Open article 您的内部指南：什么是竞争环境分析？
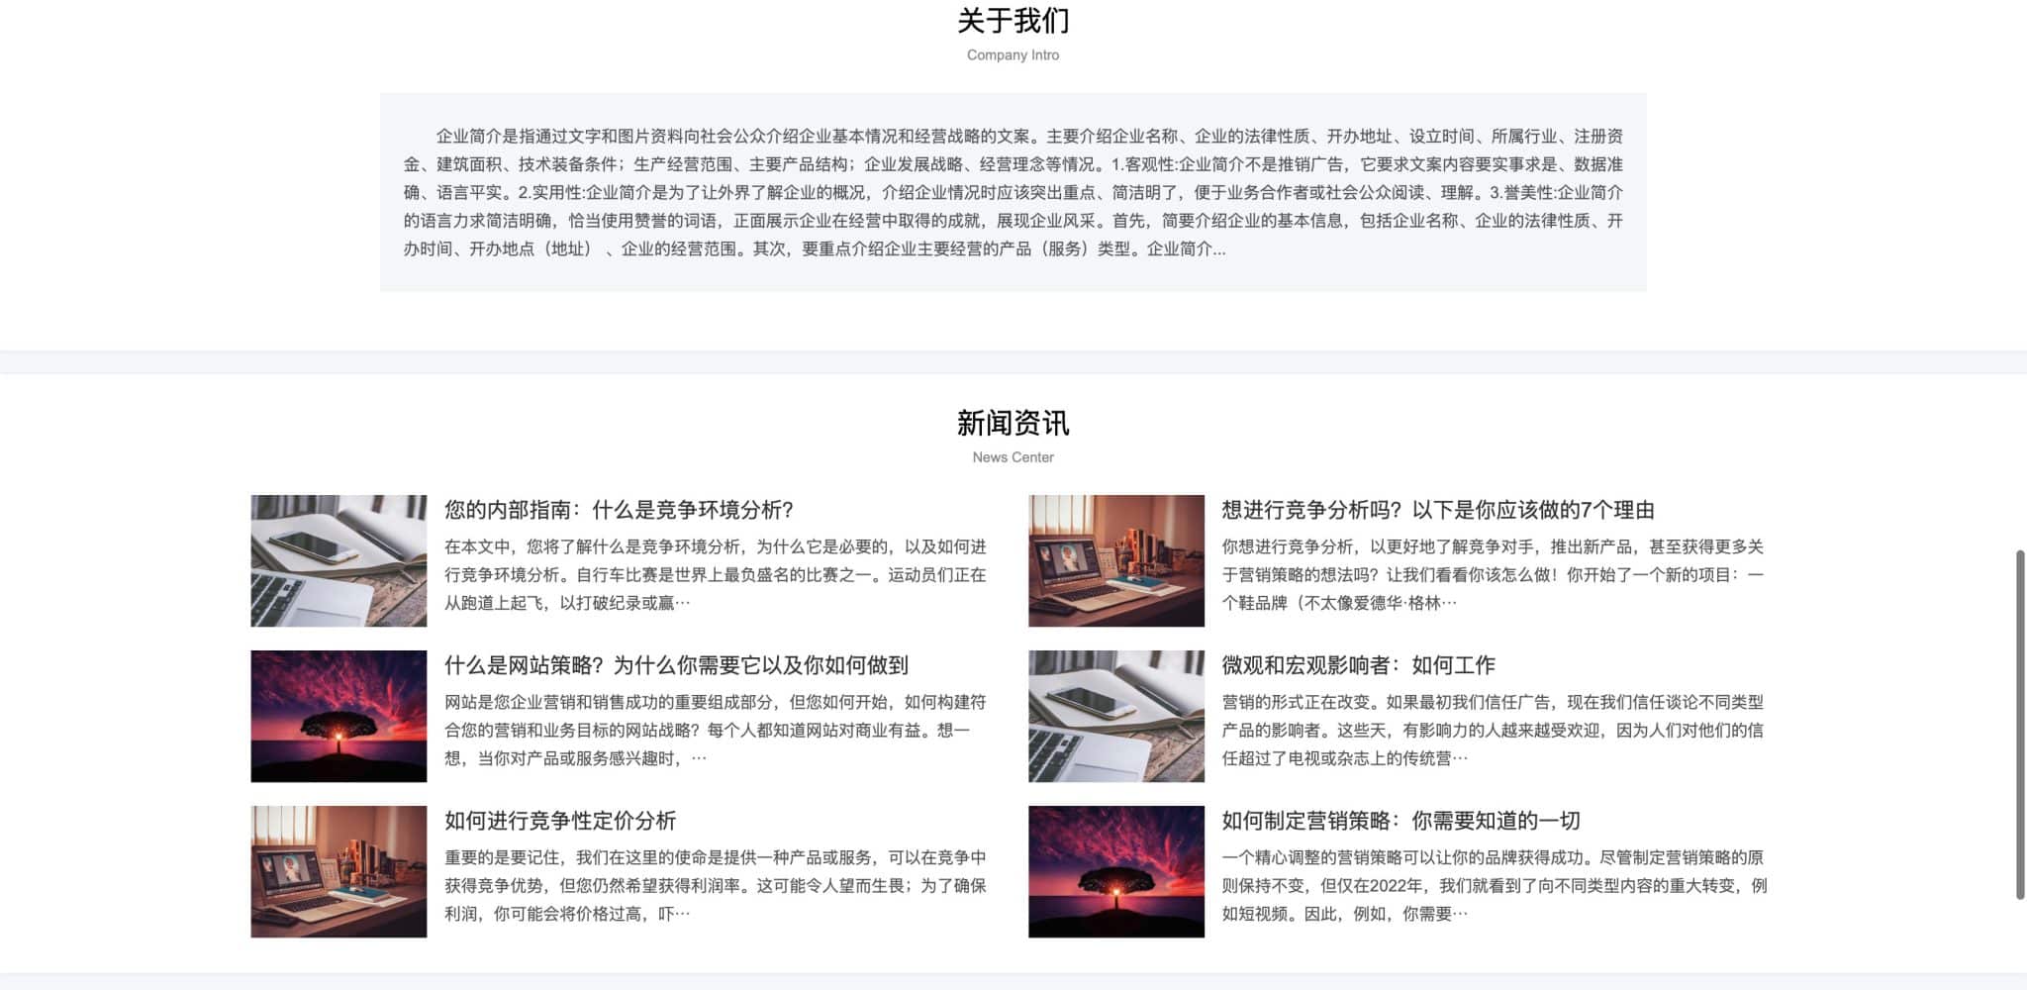The width and height of the screenshot is (2027, 990). point(619,510)
